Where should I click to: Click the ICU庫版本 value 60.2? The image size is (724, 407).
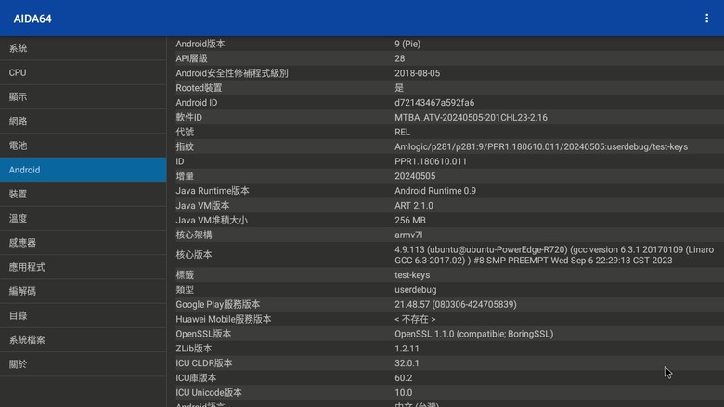pos(404,378)
